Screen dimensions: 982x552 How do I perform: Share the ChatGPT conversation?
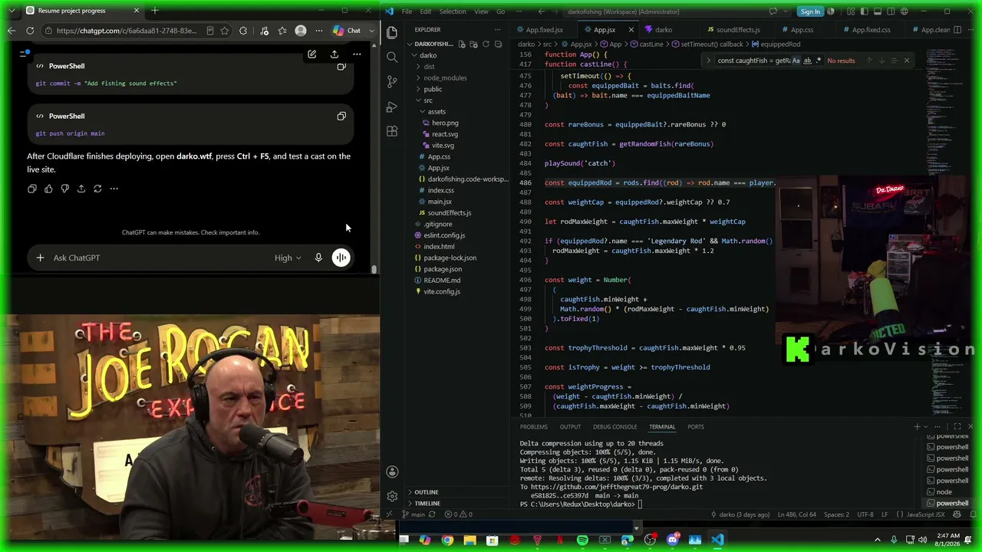(x=334, y=54)
